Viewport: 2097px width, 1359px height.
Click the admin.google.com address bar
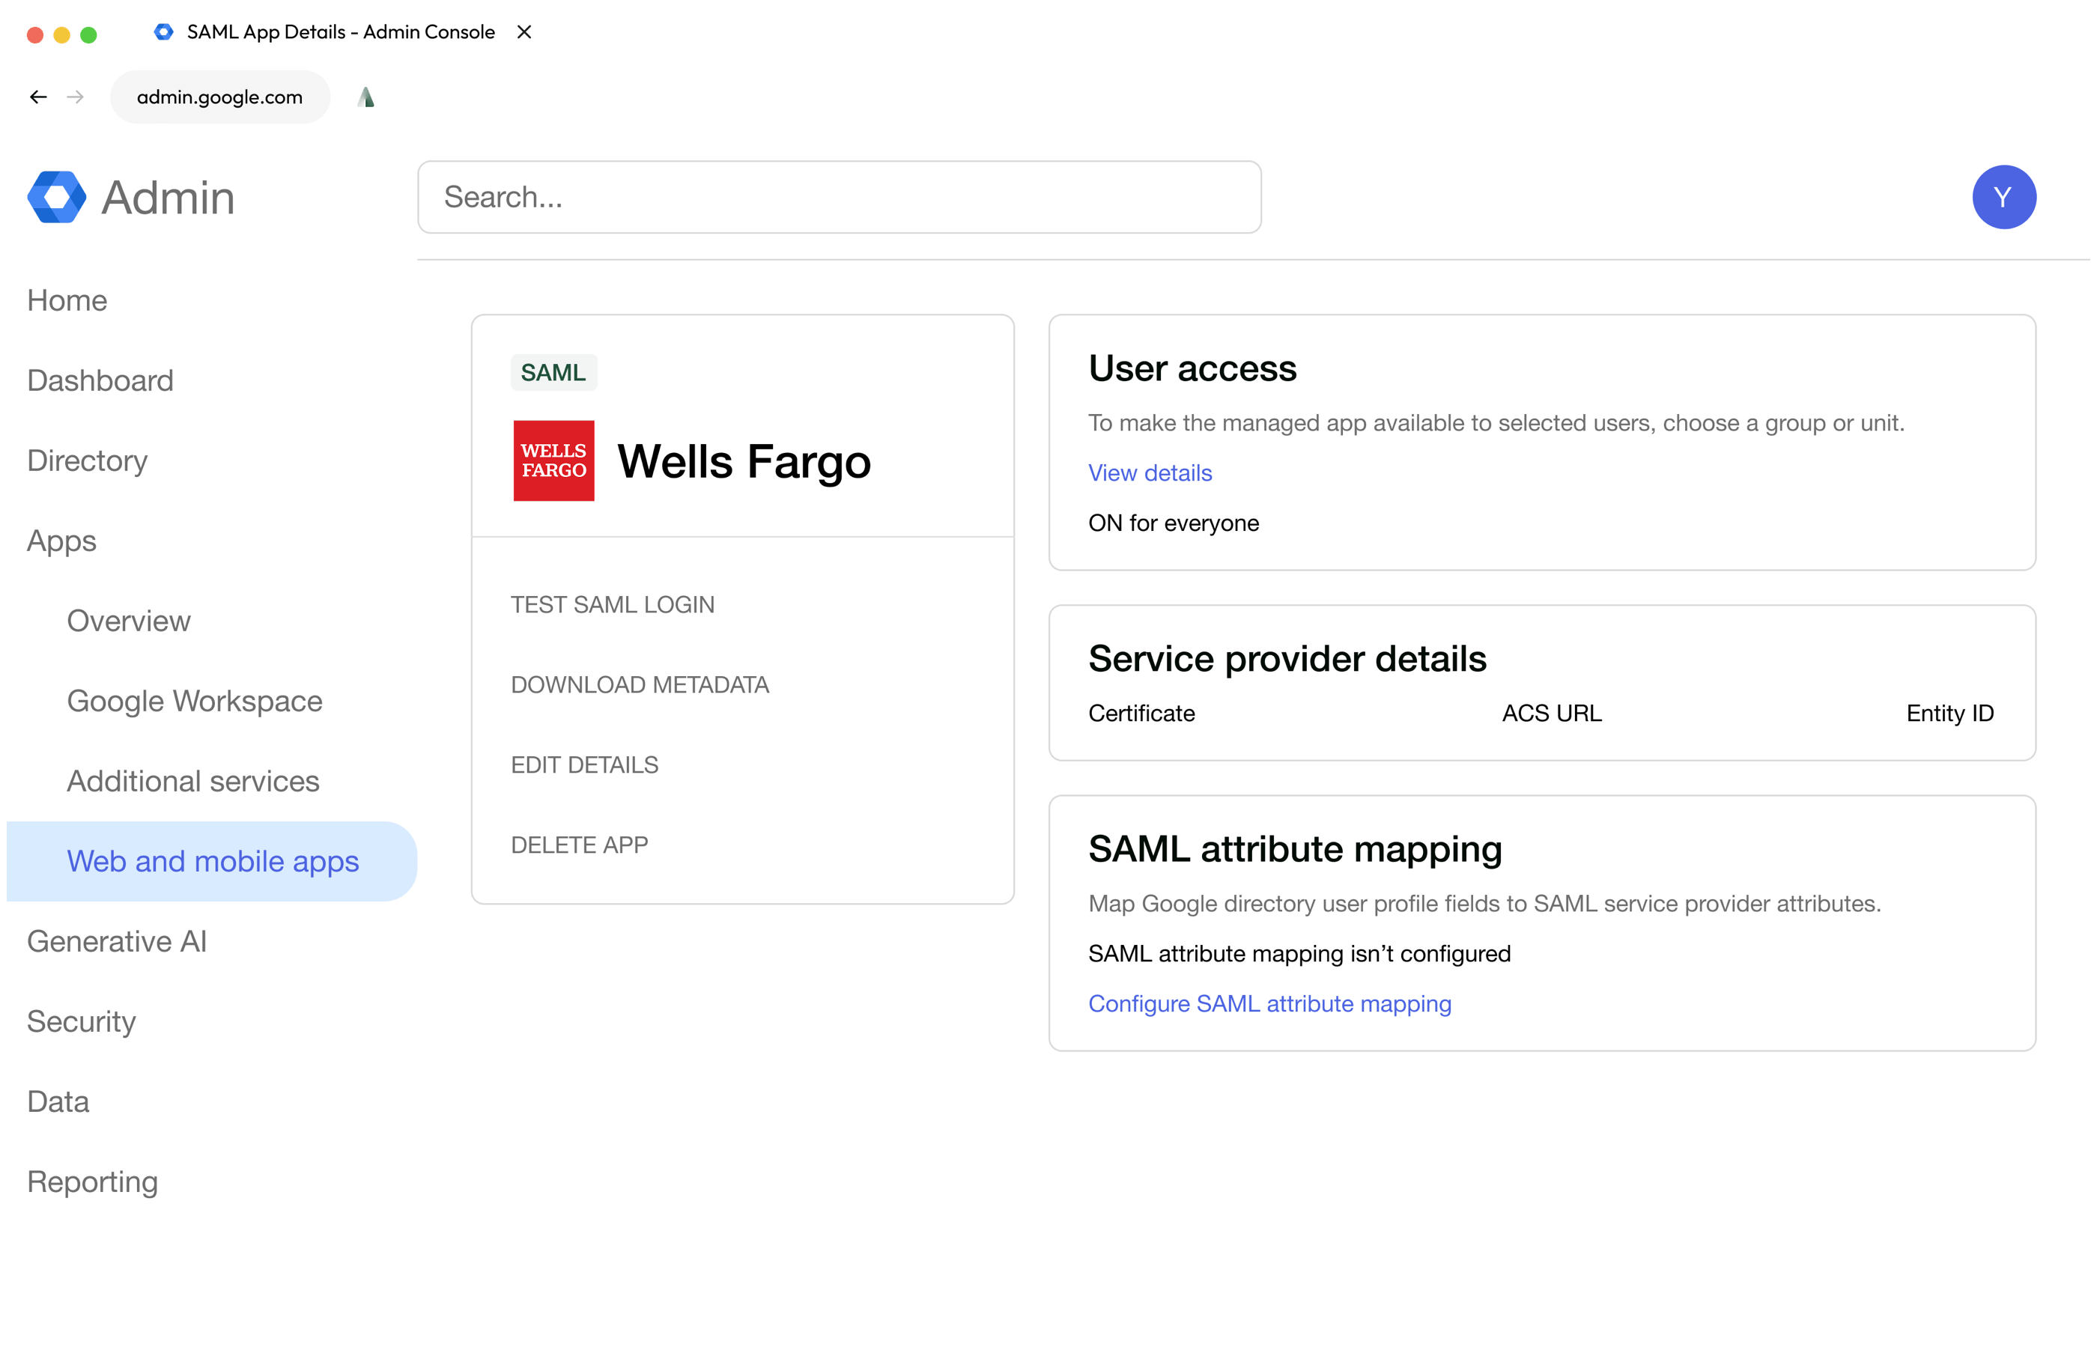pos(219,97)
